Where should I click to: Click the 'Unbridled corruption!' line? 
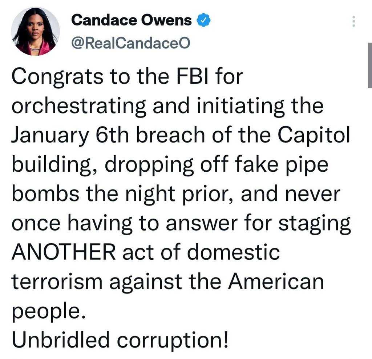click(120, 340)
